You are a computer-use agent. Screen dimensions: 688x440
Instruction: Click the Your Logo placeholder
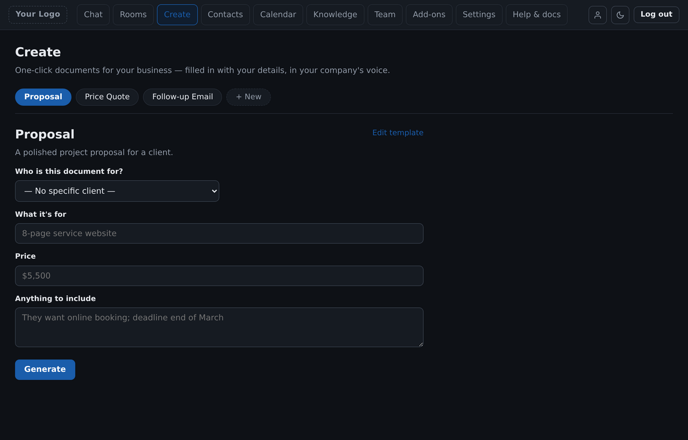click(x=38, y=14)
